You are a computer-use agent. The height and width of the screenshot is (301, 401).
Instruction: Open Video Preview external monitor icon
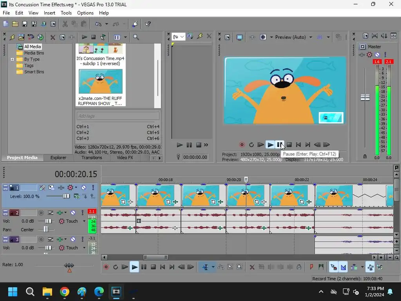click(x=239, y=37)
